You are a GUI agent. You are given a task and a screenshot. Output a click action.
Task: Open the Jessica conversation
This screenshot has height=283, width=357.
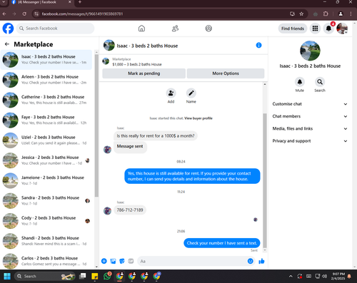click(46, 160)
